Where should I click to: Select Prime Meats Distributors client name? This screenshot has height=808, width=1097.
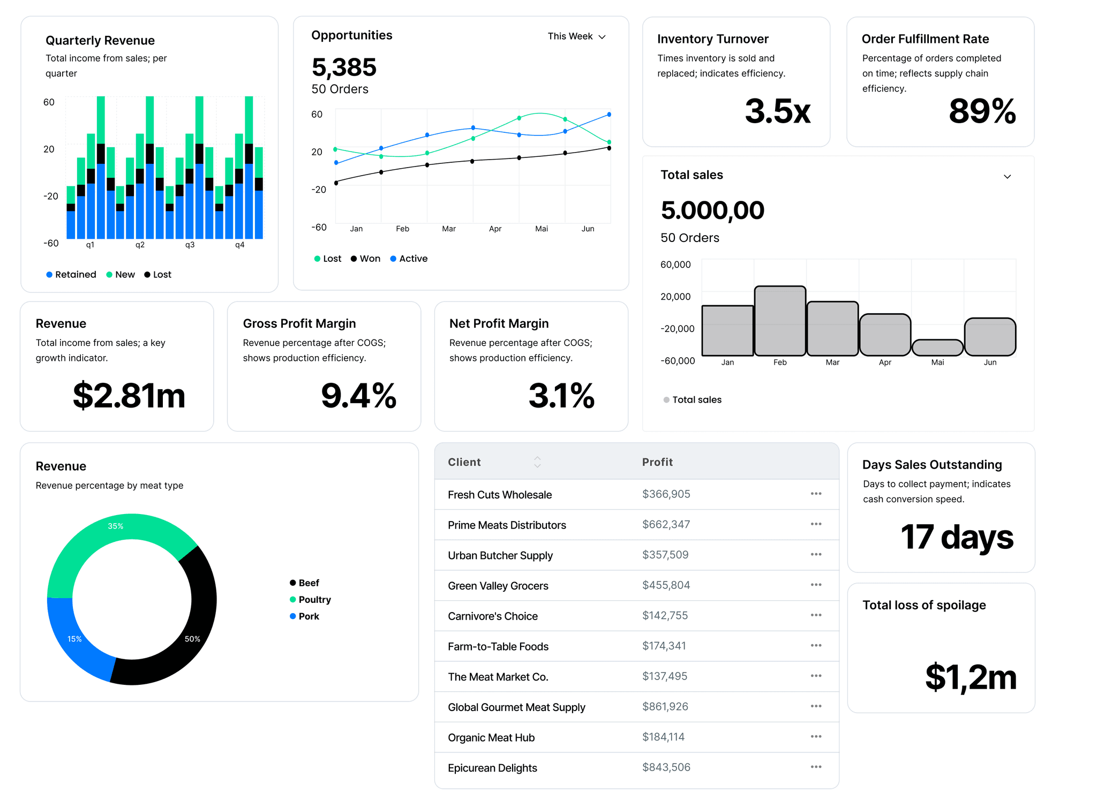click(x=507, y=525)
